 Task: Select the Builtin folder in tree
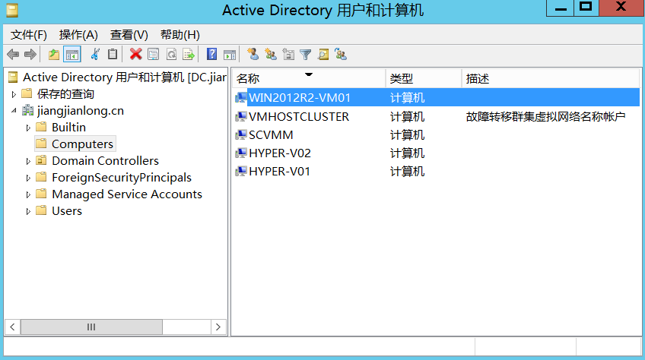coord(68,128)
